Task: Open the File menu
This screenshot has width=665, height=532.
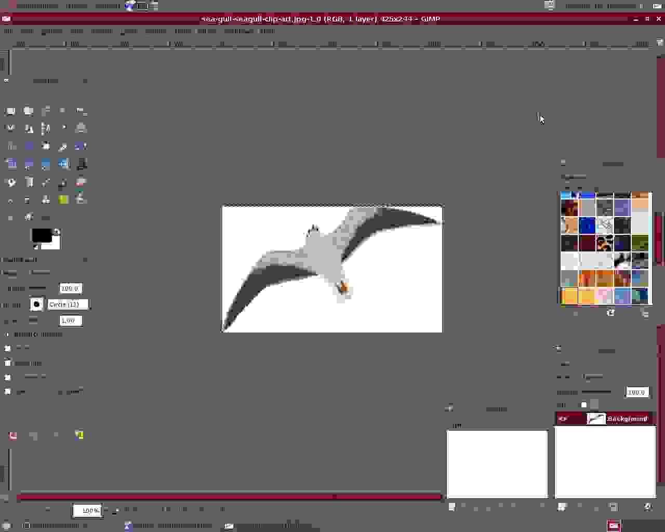Action: (8, 31)
